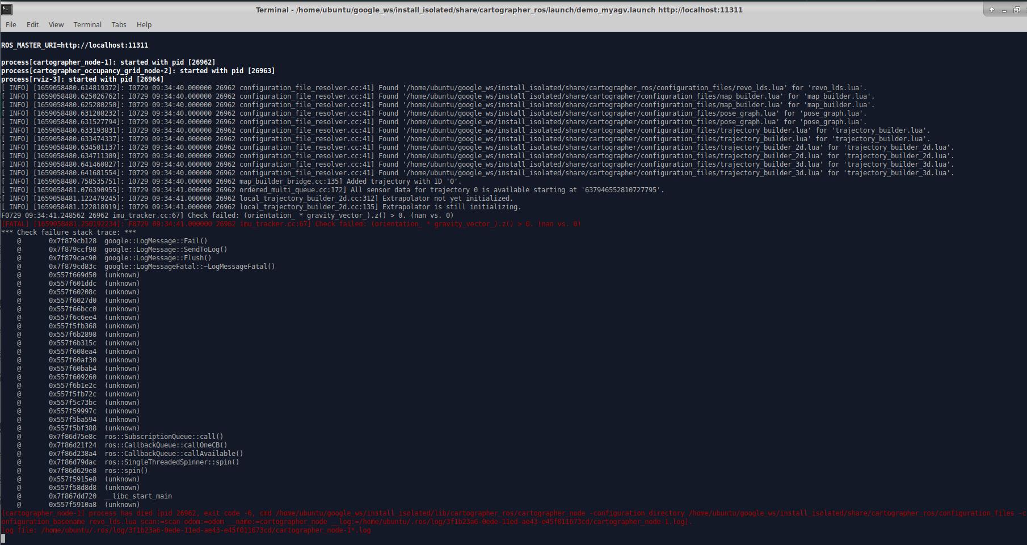Click the cursor block at terminal bottom

[3, 538]
